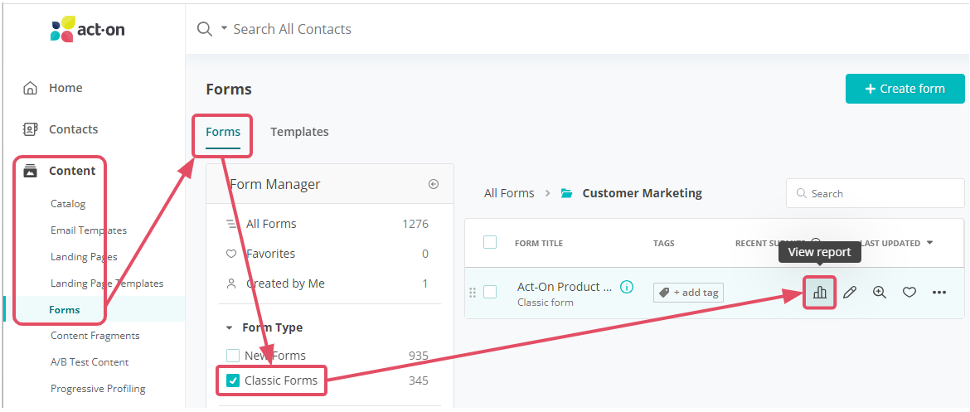This screenshot has width=970, height=412.
Task: Click the act-on logo
Action: pos(87,29)
